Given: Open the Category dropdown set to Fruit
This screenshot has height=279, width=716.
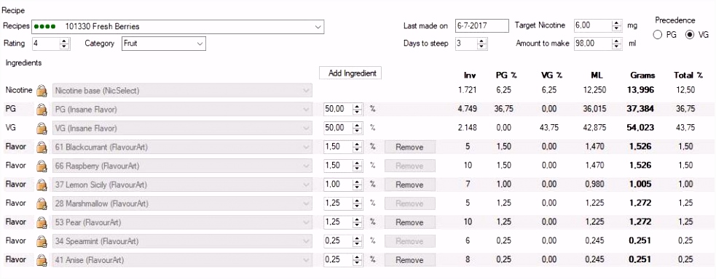Looking at the screenshot, I should 163,44.
